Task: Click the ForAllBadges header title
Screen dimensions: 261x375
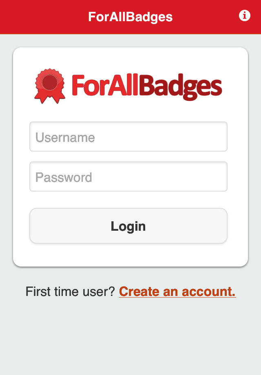Action: [130, 17]
